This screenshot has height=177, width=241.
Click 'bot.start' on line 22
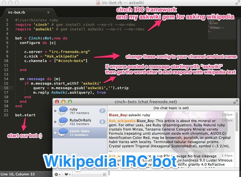tap(25, 115)
